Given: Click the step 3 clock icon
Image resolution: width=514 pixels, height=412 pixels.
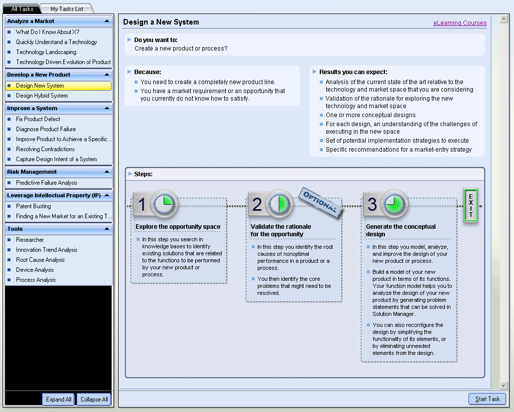Looking at the screenshot, I should pos(393,204).
